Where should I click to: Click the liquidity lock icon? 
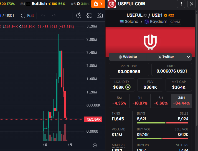pyautogui.click(x=128, y=87)
